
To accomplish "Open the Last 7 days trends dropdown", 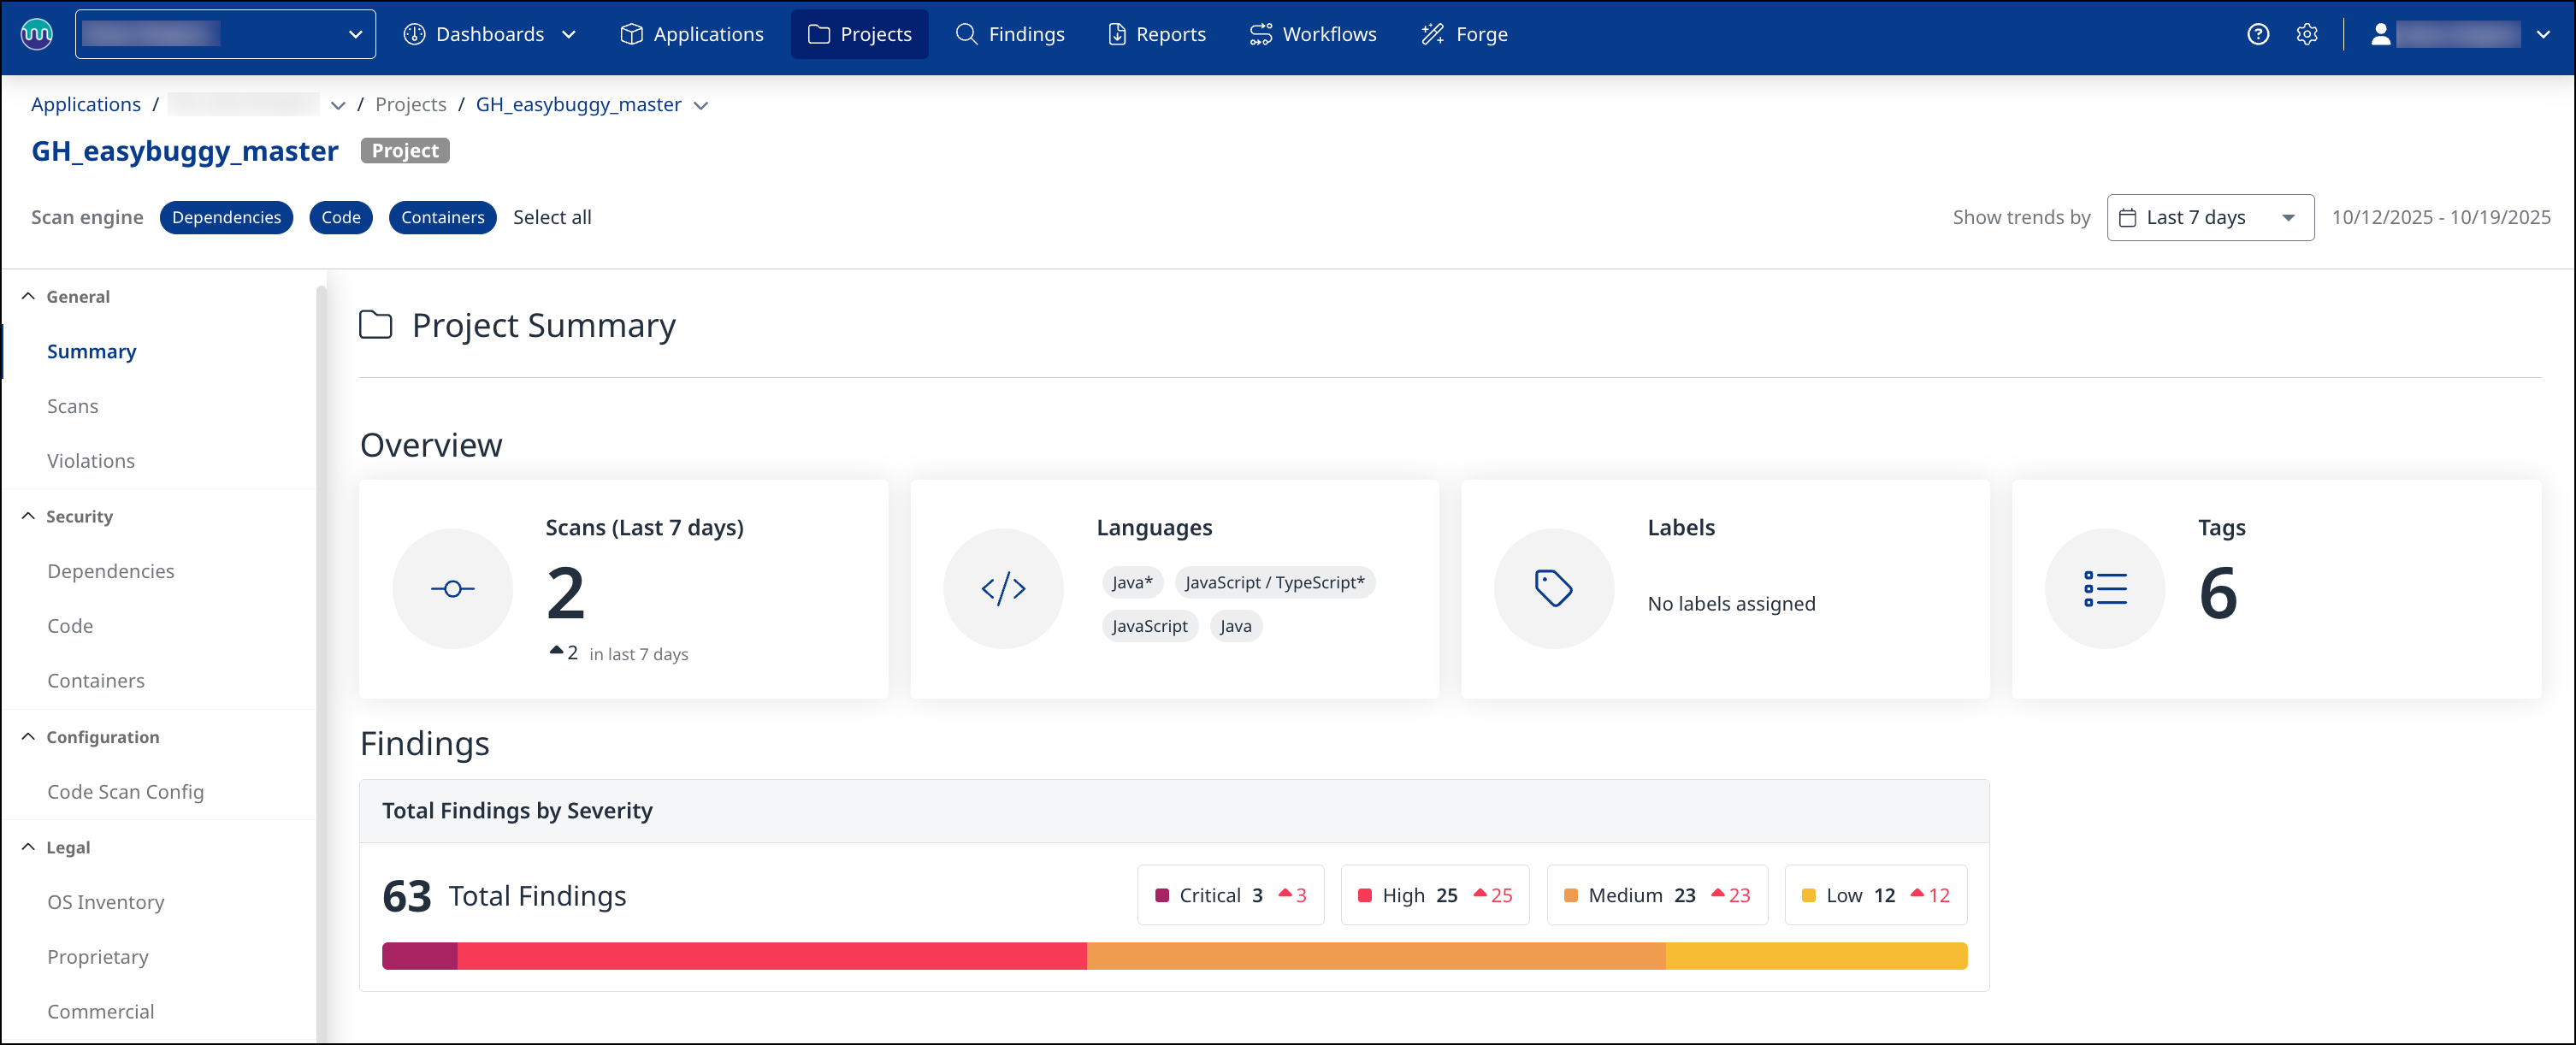I will 2210,217.
